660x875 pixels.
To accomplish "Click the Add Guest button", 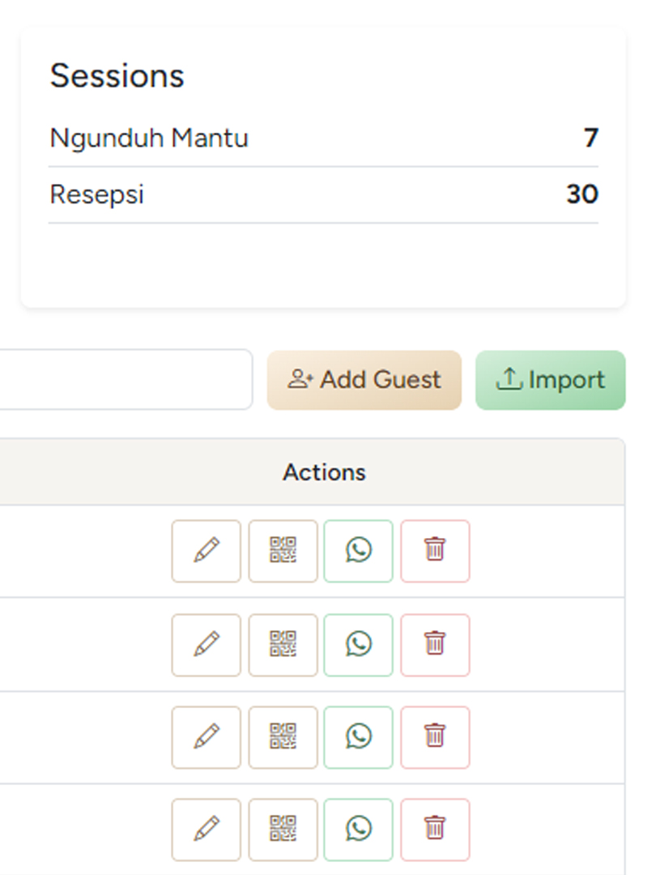I will tap(364, 380).
